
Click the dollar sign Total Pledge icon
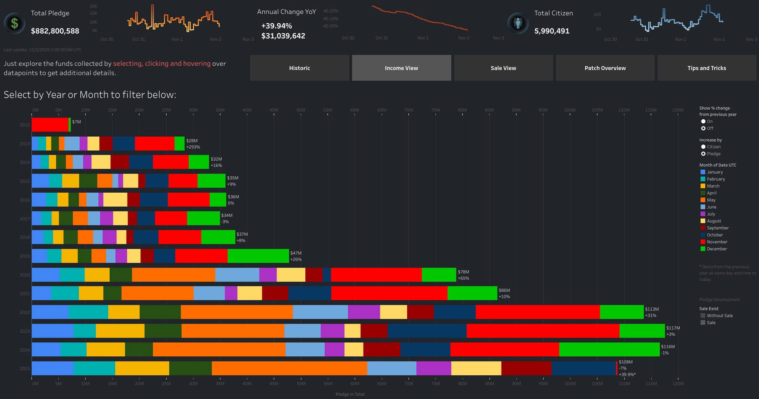pyautogui.click(x=14, y=23)
